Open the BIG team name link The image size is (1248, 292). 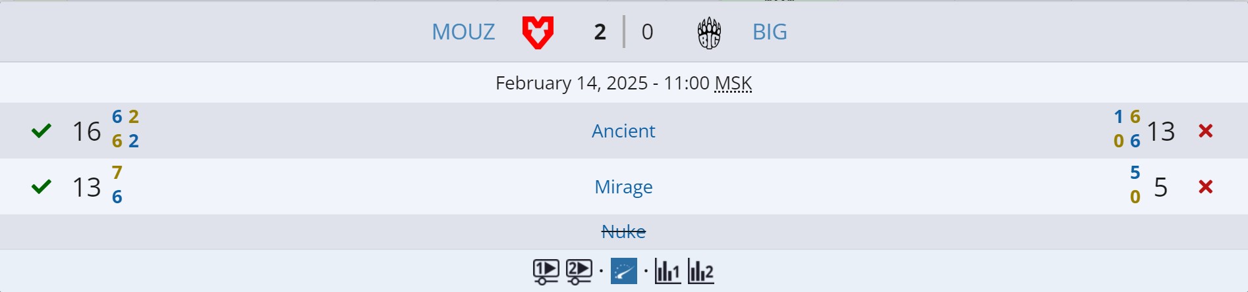click(770, 32)
